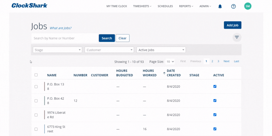
Task: Uncheck Active for P.O. Box 138
Action: 215,86
